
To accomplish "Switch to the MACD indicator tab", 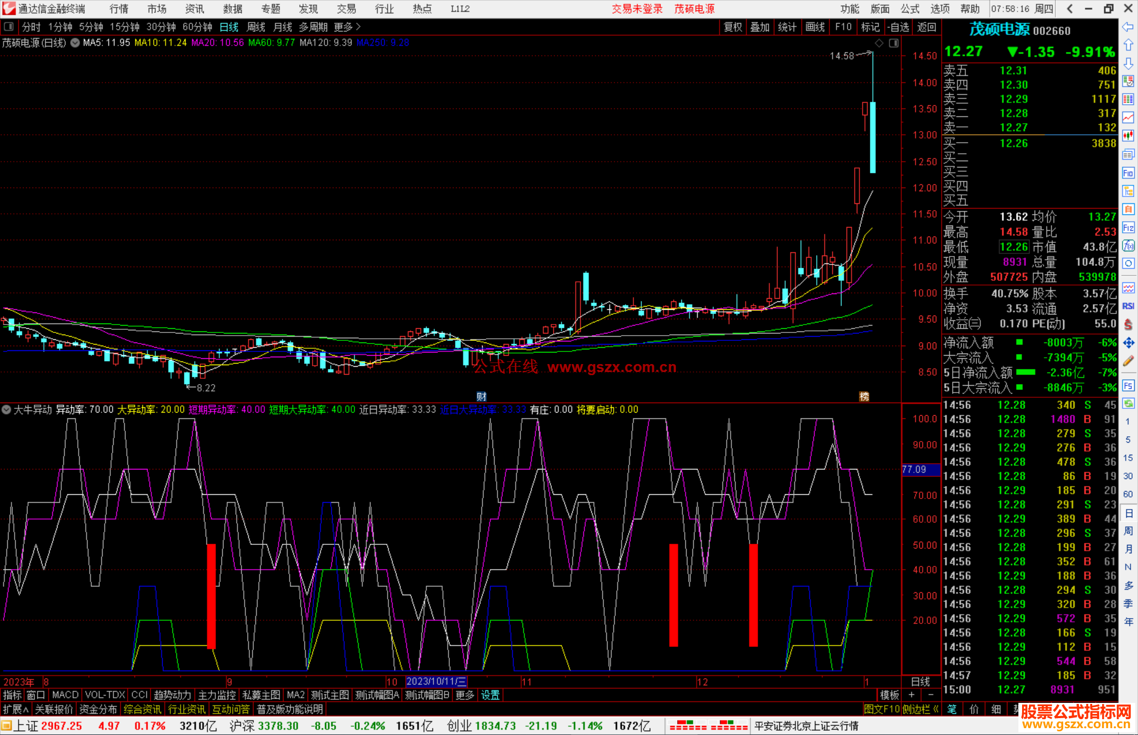I will click(x=65, y=695).
